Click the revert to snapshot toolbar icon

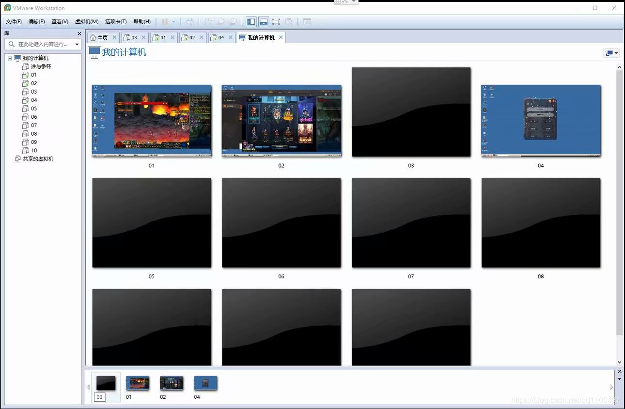[x=220, y=22]
